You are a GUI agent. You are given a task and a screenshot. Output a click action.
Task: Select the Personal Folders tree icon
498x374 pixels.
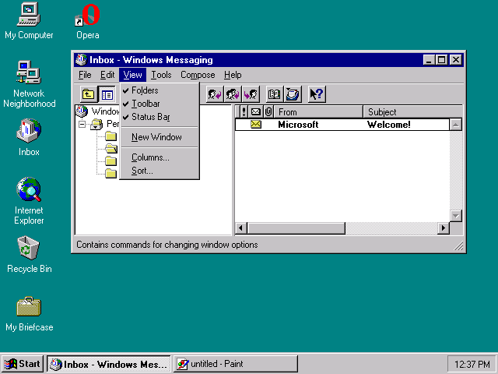pyautogui.click(x=96, y=124)
